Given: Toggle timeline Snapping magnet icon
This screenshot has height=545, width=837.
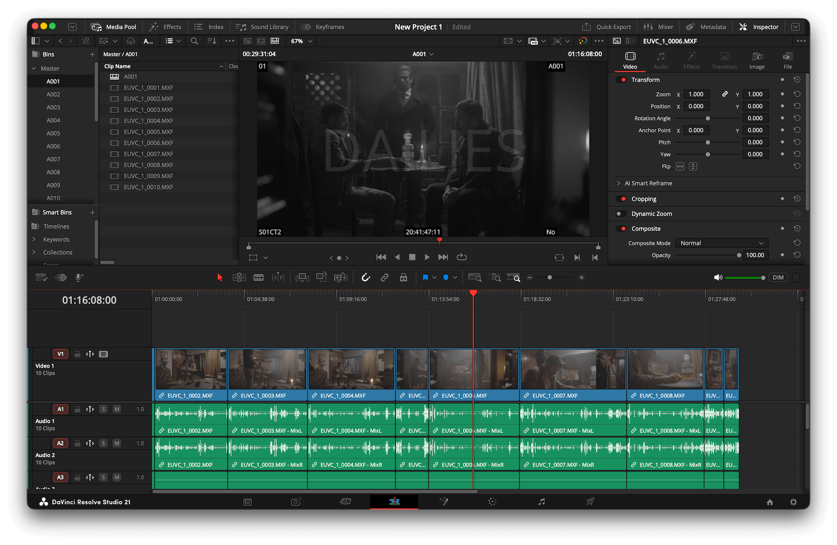Looking at the screenshot, I should click(x=366, y=277).
